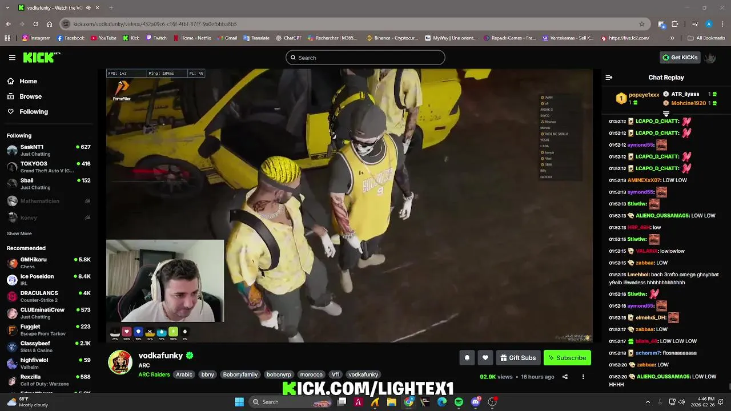This screenshot has width=731, height=411.
Task: Open DRACULANCS recommended channel
Action: pos(49,296)
